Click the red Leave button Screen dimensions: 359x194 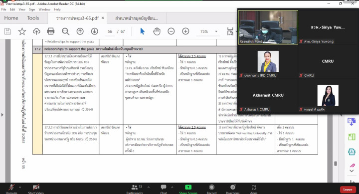pyautogui.click(x=348, y=190)
